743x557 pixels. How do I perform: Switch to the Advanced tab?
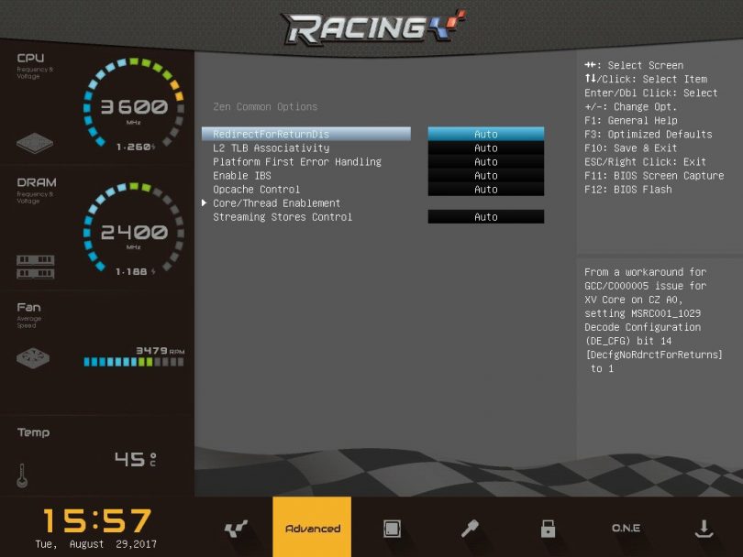click(312, 529)
